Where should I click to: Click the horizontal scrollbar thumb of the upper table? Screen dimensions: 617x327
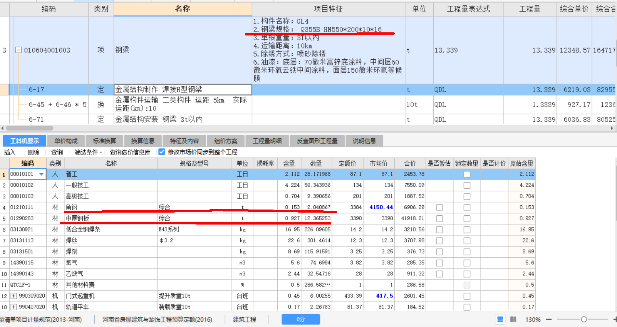[x=30, y=128]
